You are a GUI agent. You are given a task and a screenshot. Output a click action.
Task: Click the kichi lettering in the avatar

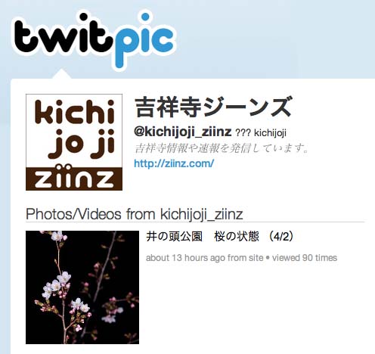click(75, 112)
